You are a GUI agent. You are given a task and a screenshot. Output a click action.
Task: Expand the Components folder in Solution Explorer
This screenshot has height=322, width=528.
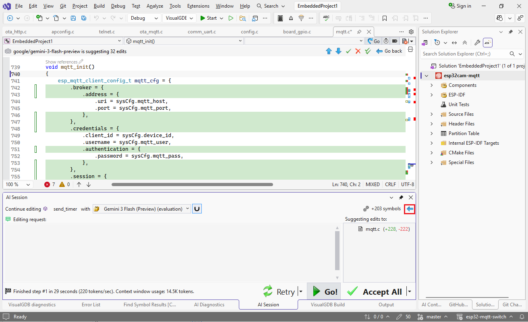[x=432, y=85]
